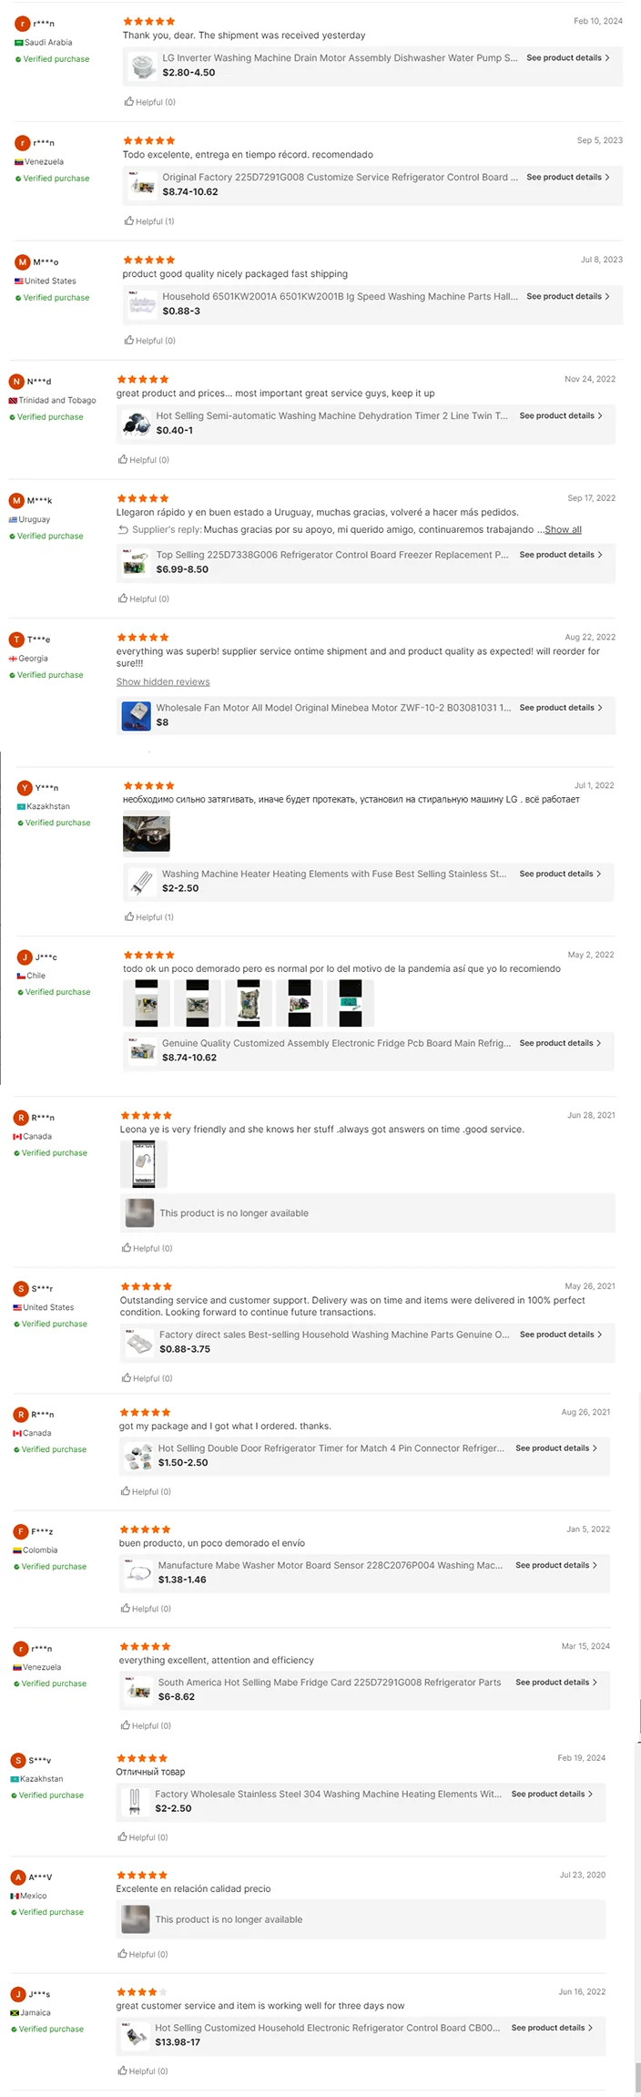Open Wholesale Fan Motor product thumbnail

click(x=137, y=715)
